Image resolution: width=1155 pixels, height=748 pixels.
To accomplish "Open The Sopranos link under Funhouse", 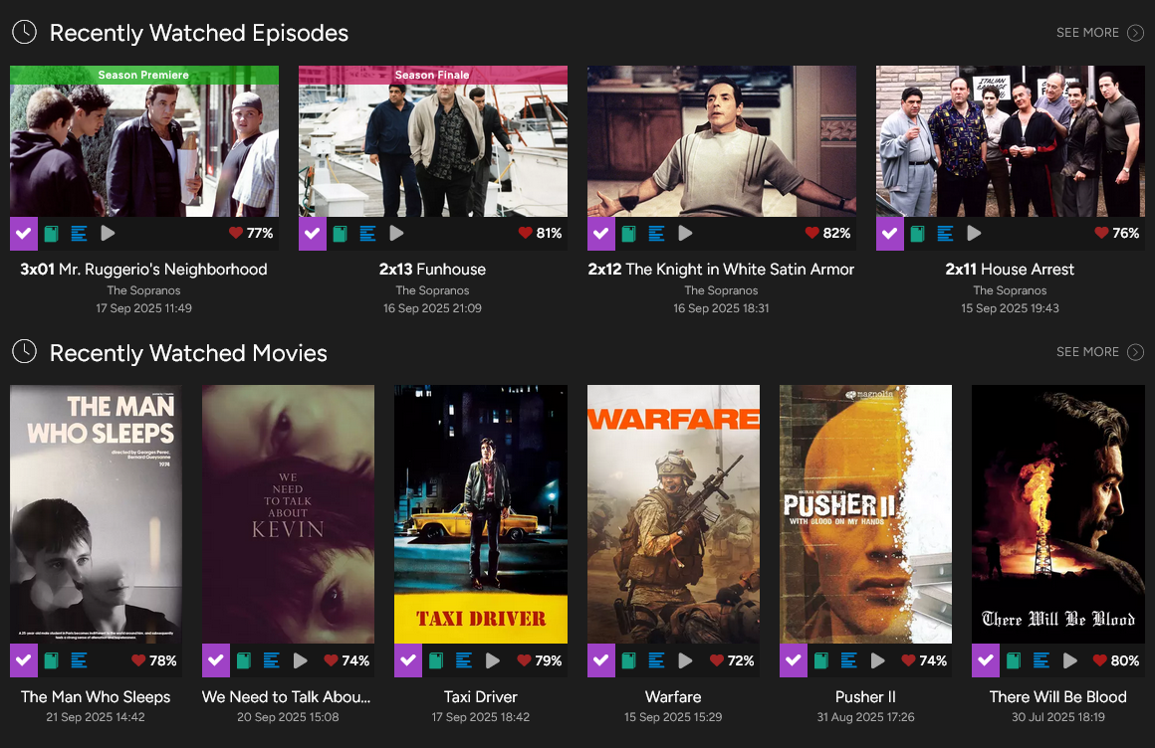I will click(432, 290).
